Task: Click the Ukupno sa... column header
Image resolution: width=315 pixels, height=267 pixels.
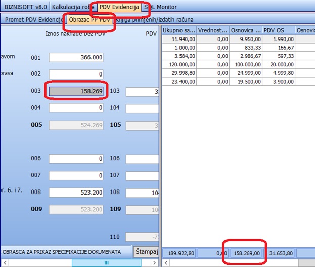Action: pyautogui.click(x=178, y=31)
